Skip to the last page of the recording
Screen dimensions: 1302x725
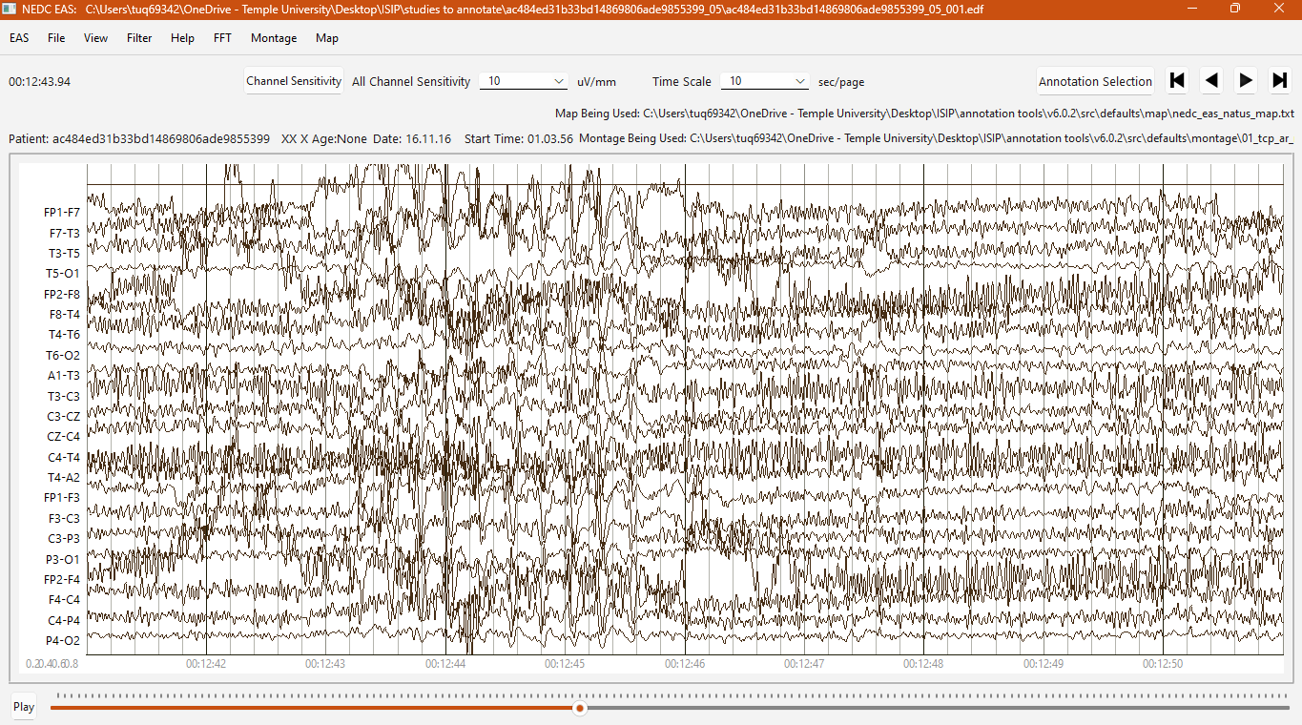pos(1280,81)
